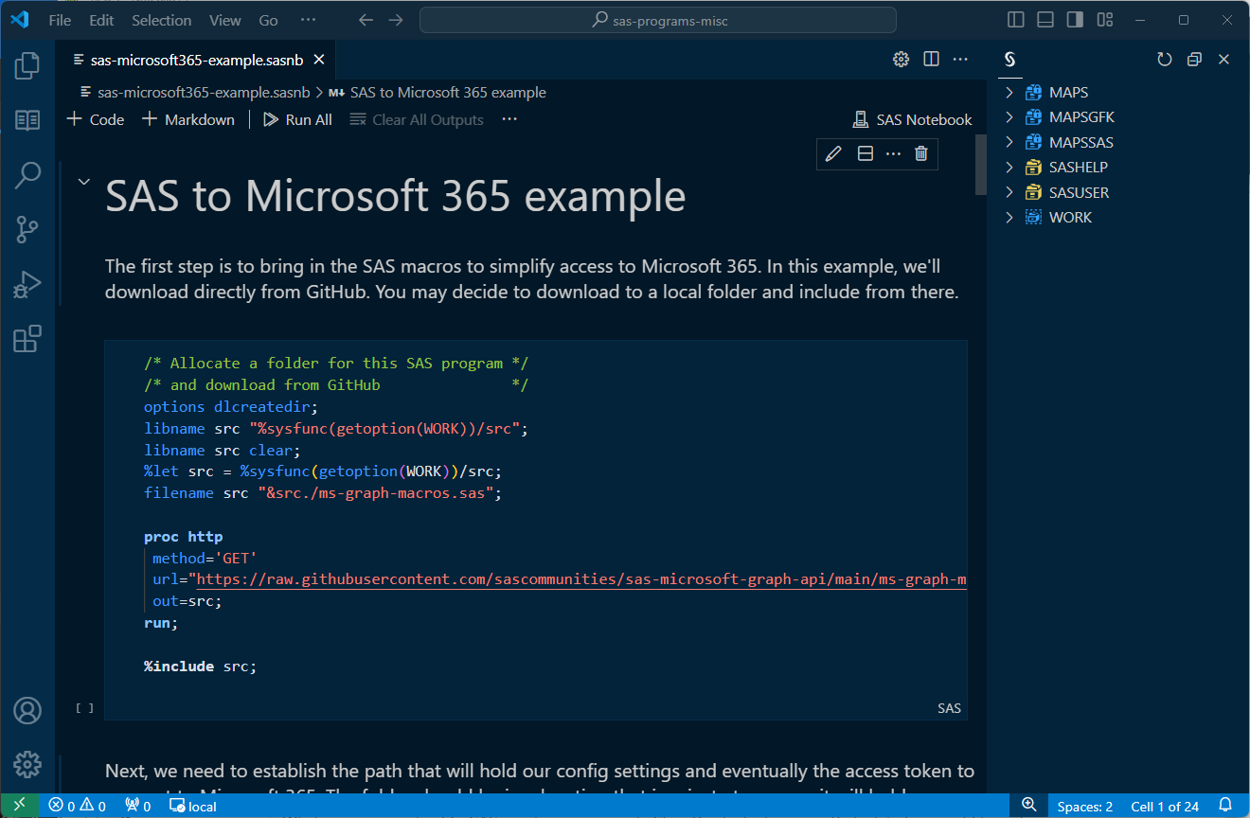Delete the cell using the trash icon
The height and width of the screenshot is (818, 1250).
tap(920, 153)
